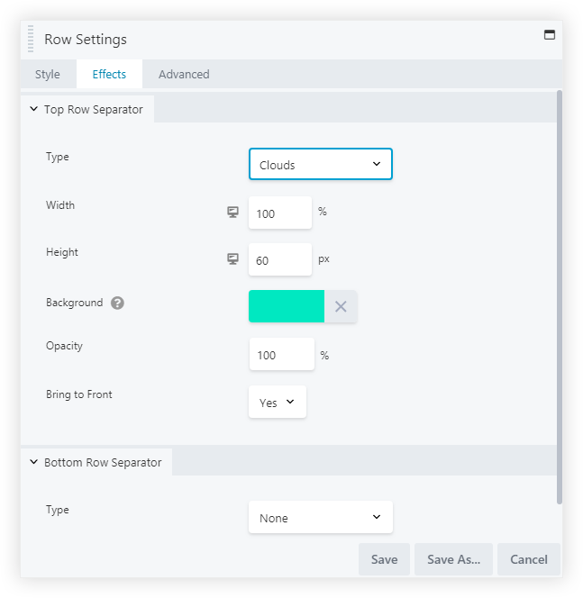Image resolution: width=583 pixels, height=598 pixels.
Task: Click the Save As... button
Action: point(453,559)
